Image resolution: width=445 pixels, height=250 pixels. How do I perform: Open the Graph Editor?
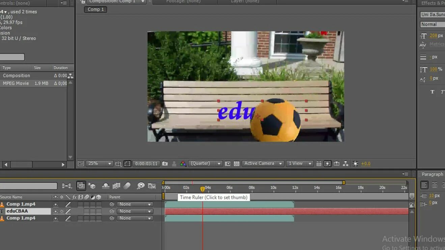[151, 186]
